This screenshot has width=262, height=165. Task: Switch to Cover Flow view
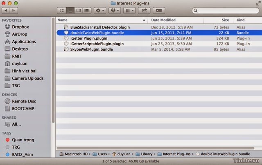pos(87,11)
